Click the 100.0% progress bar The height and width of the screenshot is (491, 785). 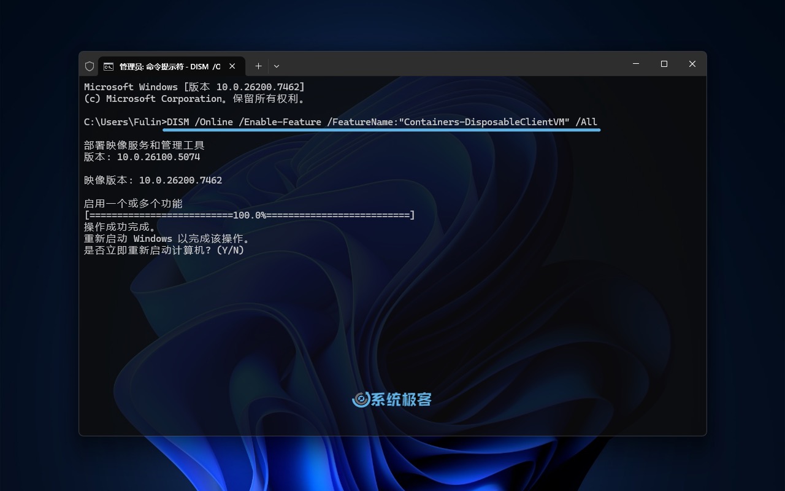(248, 215)
